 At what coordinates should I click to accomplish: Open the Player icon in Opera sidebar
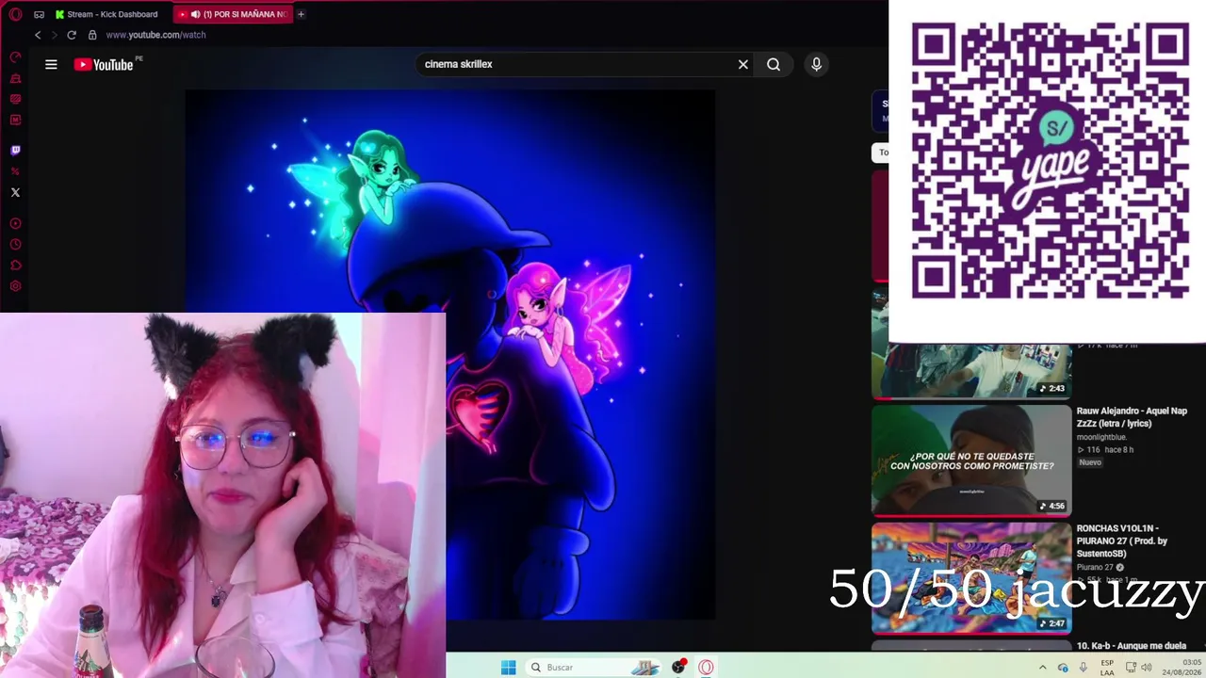tap(15, 223)
